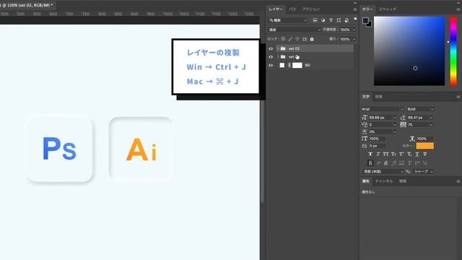Select the 文字 character panel tab
This screenshot has width=462, height=260.
(x=366, y=97)
